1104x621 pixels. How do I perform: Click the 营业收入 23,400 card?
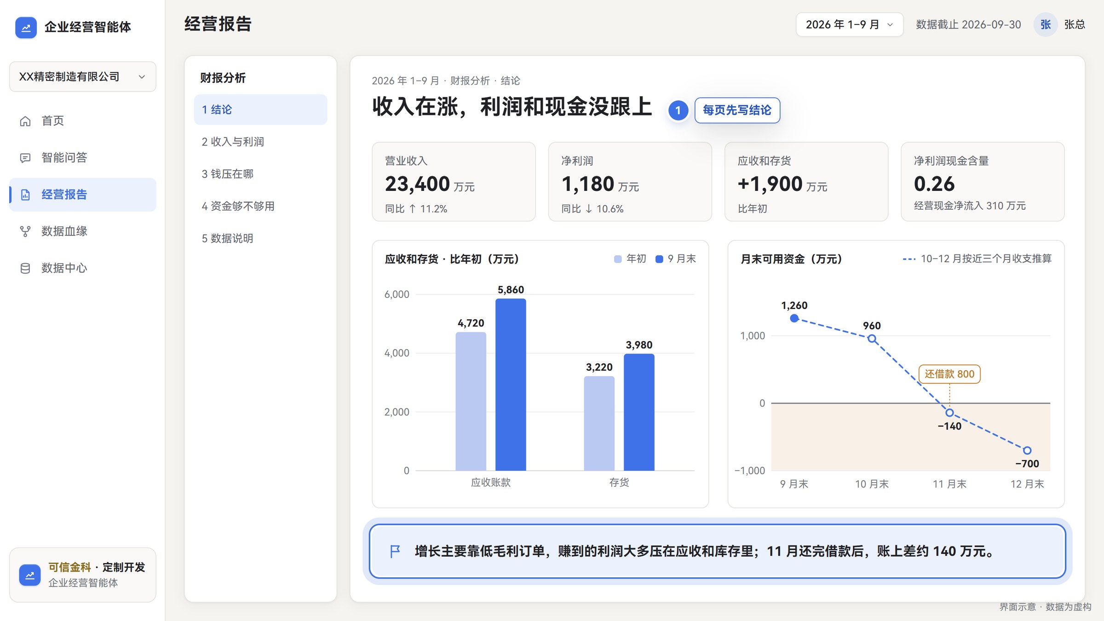point(454,182)
